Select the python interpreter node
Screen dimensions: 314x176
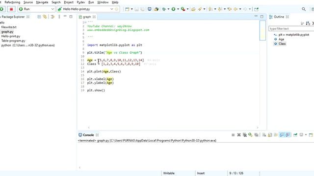pyautogui.click(x=28, y=45)
